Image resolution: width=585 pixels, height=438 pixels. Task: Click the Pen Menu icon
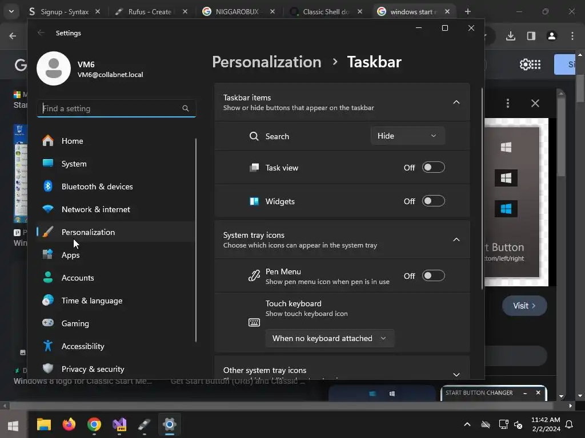click(254, 276)
